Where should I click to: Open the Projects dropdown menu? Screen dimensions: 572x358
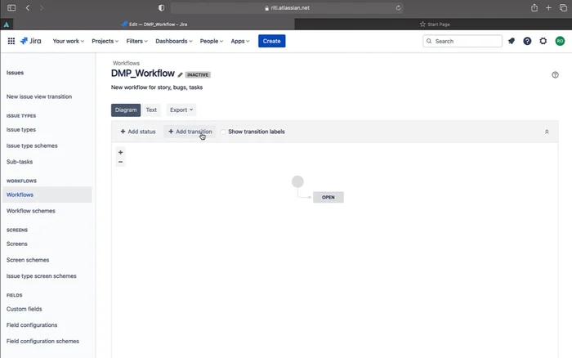[105, 41]
